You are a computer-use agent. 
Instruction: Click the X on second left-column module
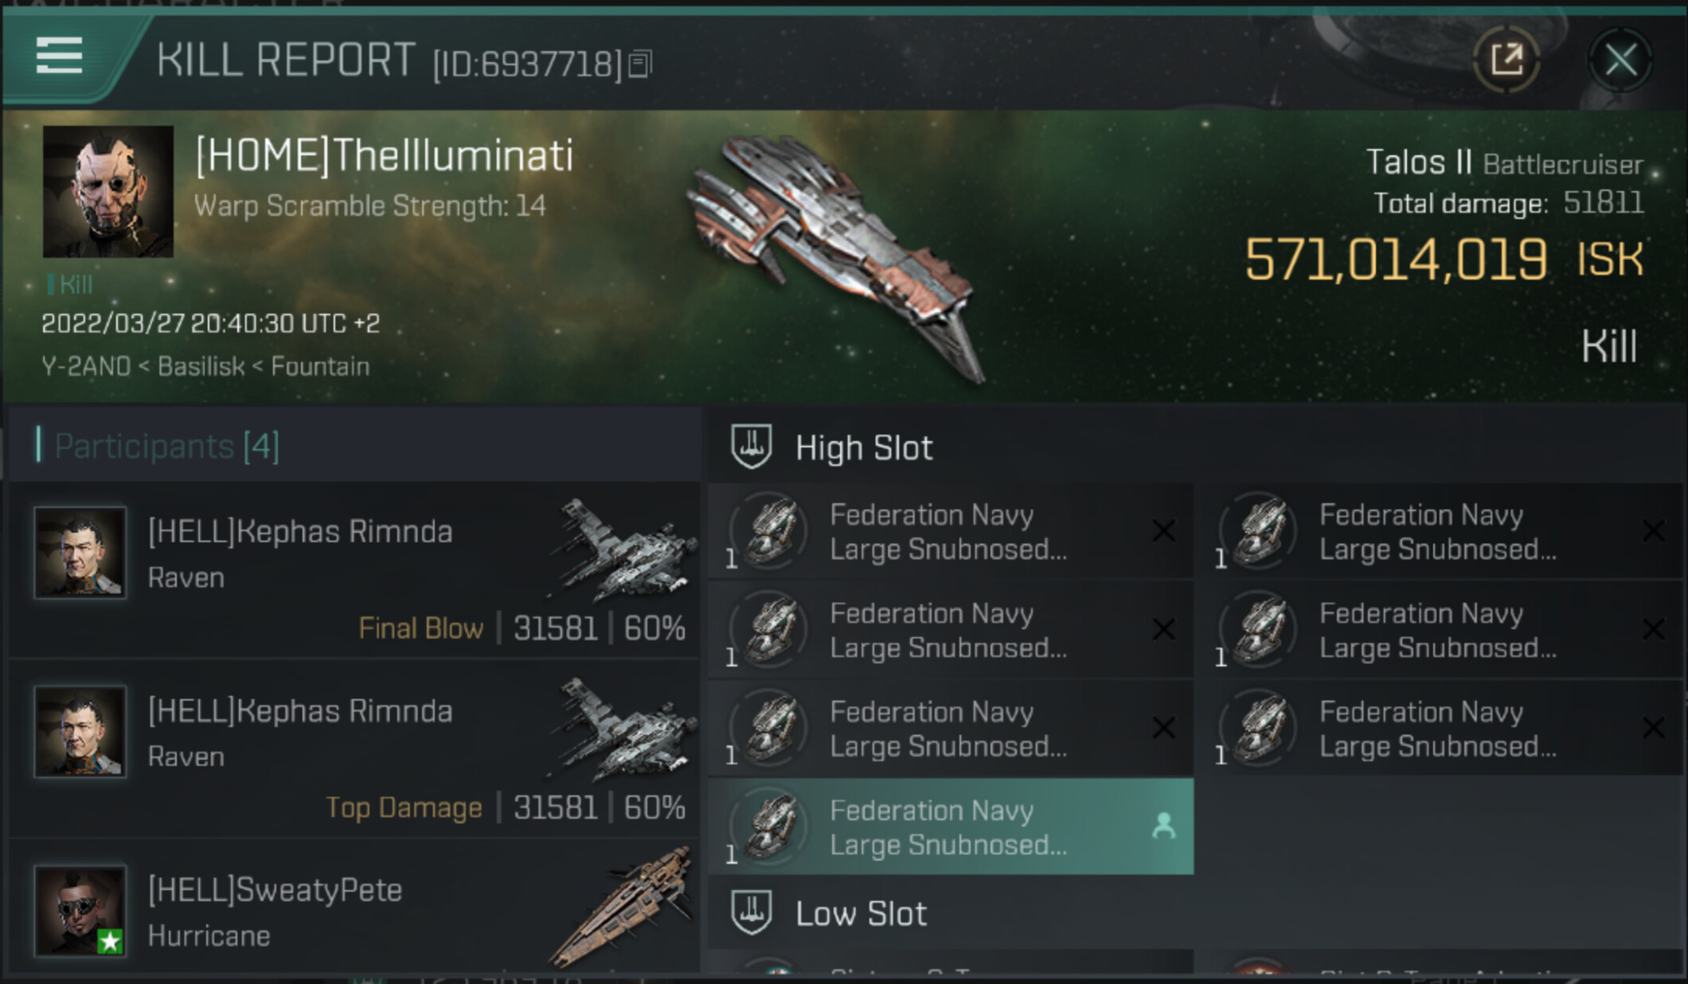1163,630
